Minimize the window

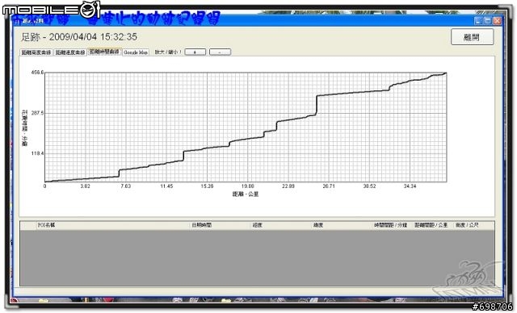coord(478,21)
